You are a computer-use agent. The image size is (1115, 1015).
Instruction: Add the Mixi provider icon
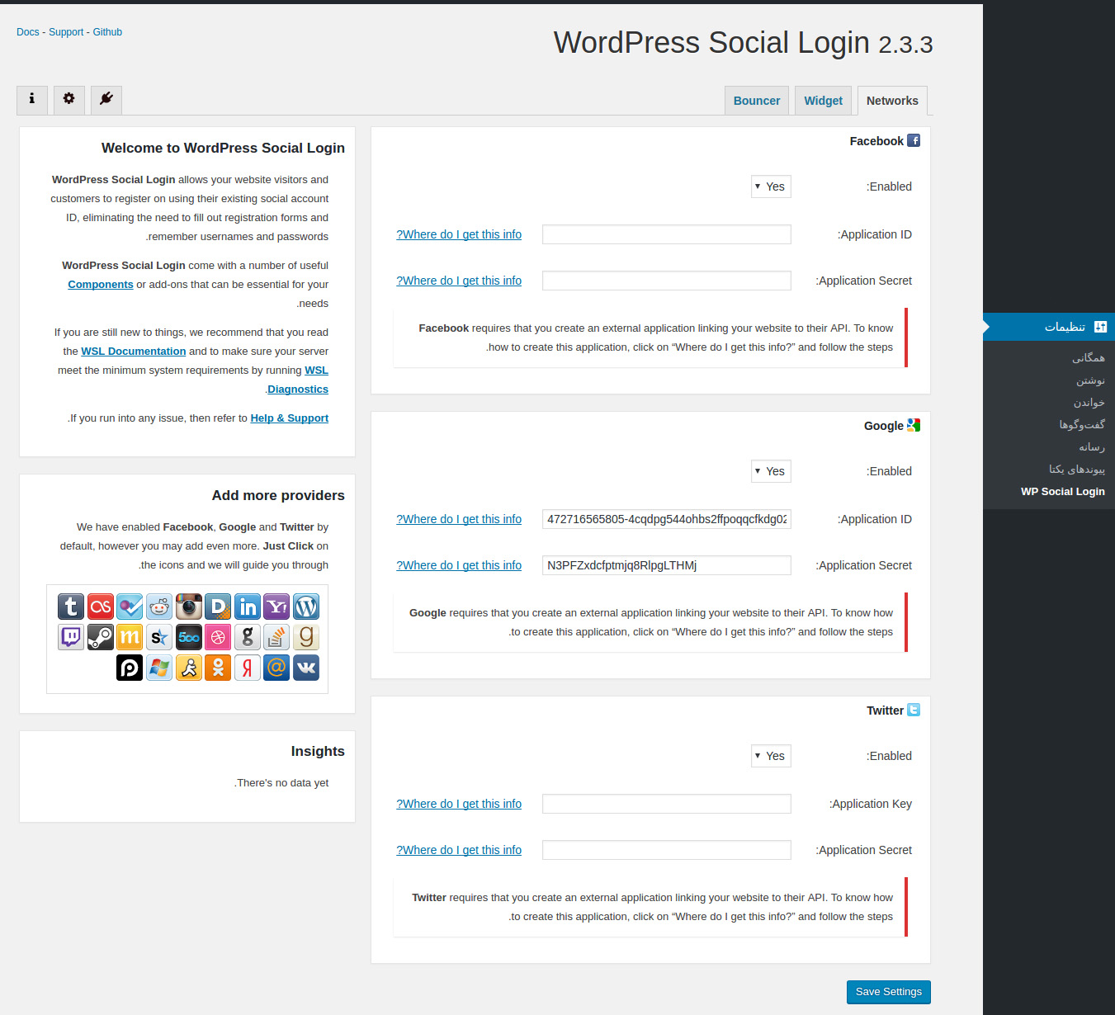tap(130, 637)
